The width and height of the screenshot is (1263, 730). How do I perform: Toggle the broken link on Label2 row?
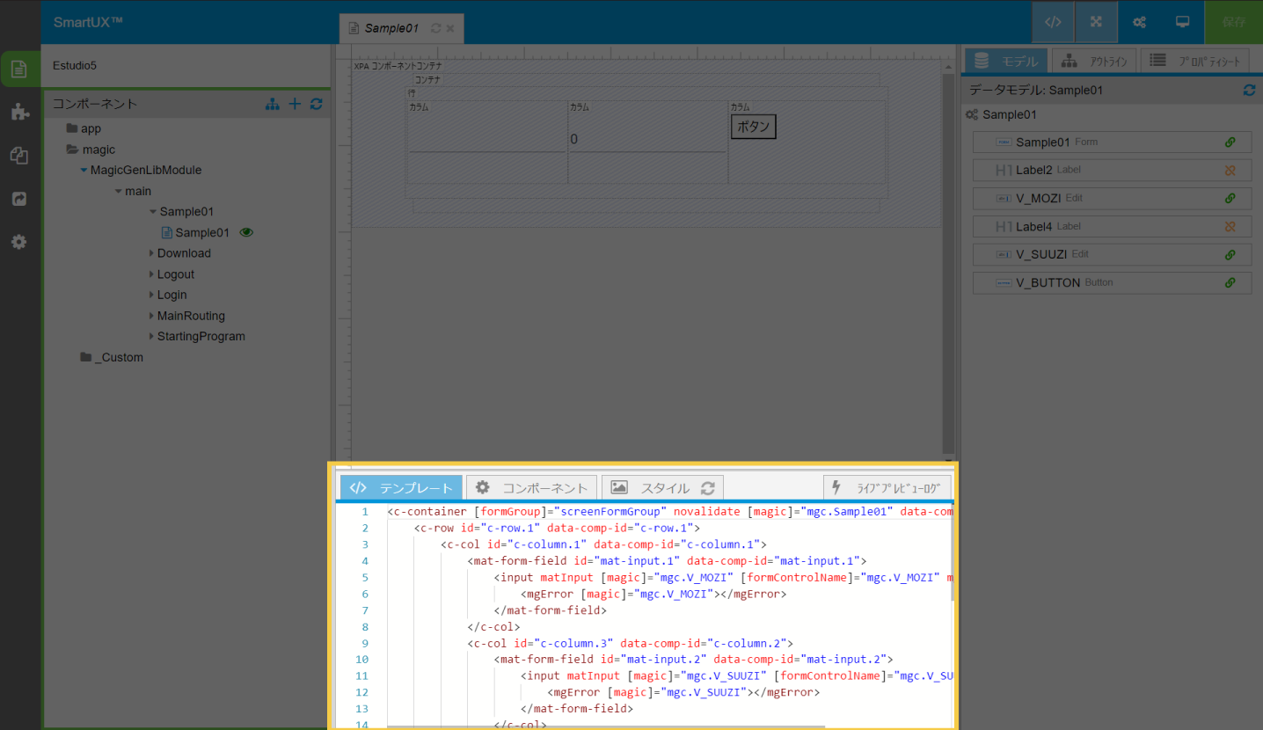1230,170
